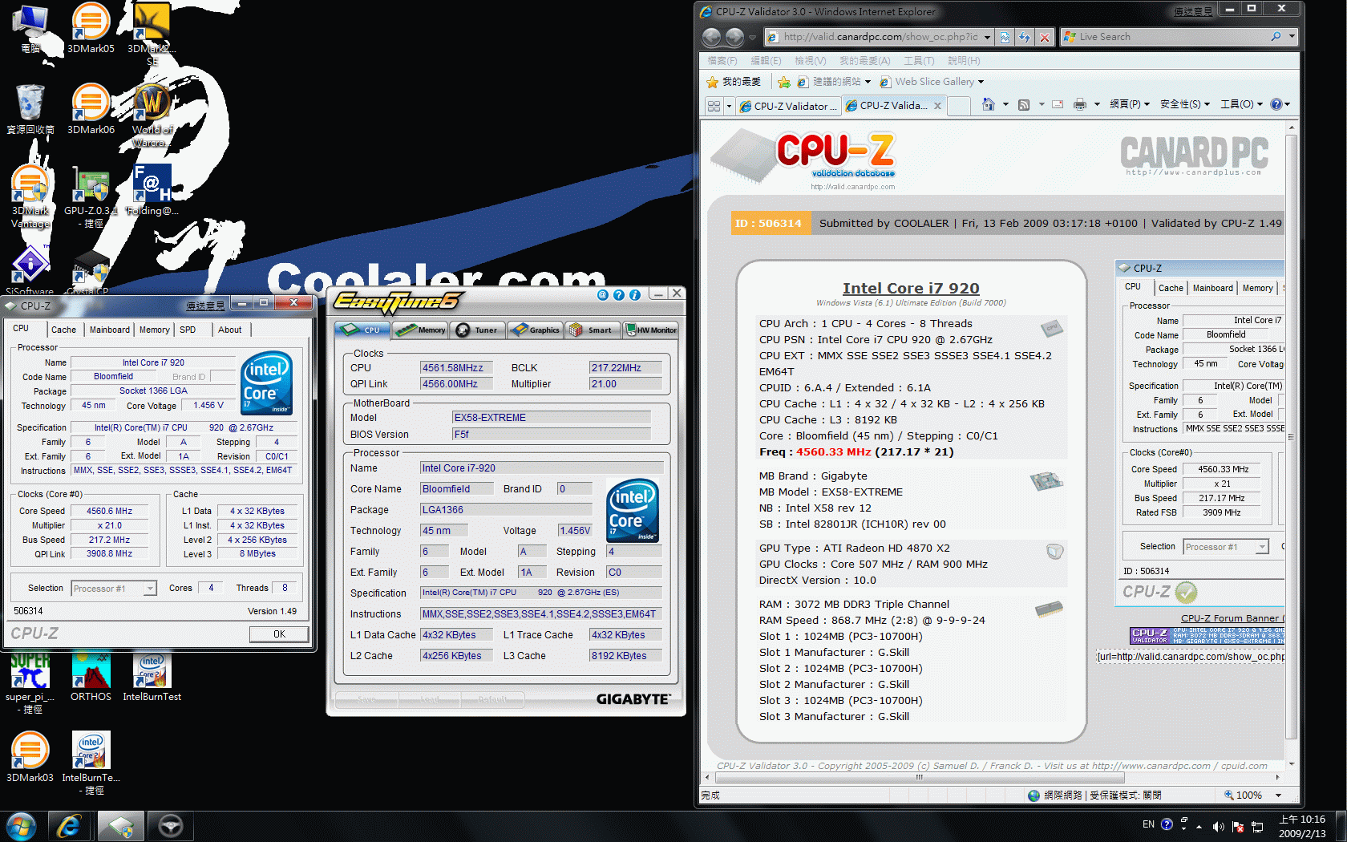1347x842 pixels.
Task: Click the Add to Favorites Bar icon
Action: point(784,82)
